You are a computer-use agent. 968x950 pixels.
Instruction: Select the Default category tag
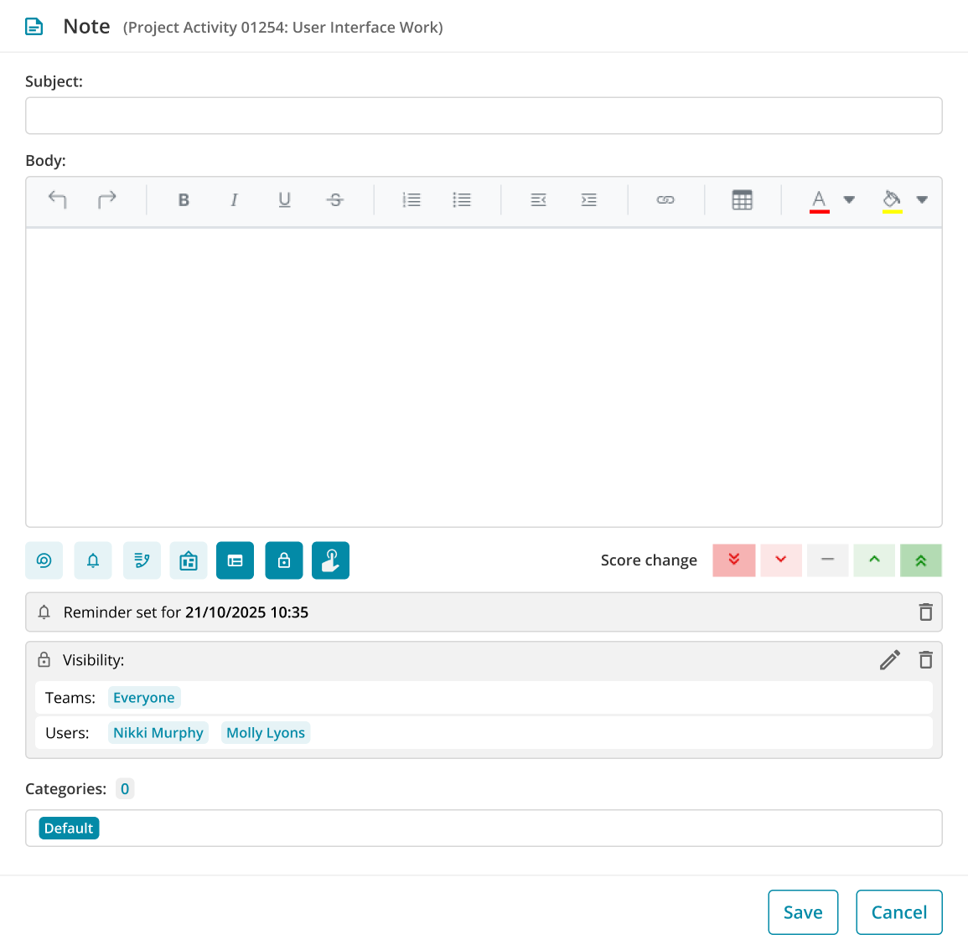(x=69, y=828)
